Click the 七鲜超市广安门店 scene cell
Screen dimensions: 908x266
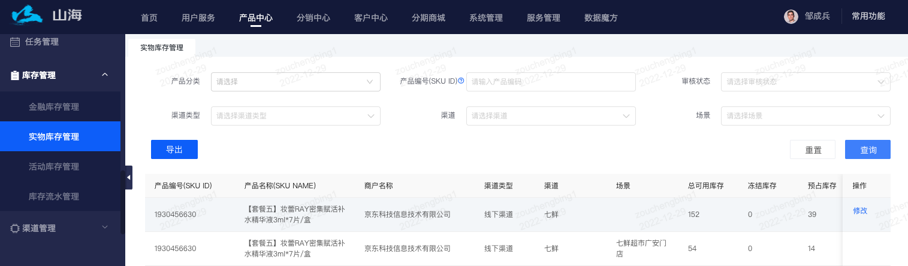(x=641, y=249)
